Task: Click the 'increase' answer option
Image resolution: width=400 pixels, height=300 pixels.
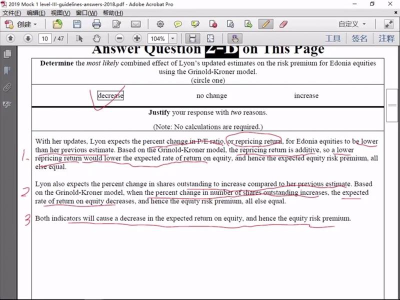Action: pos(306,95)
